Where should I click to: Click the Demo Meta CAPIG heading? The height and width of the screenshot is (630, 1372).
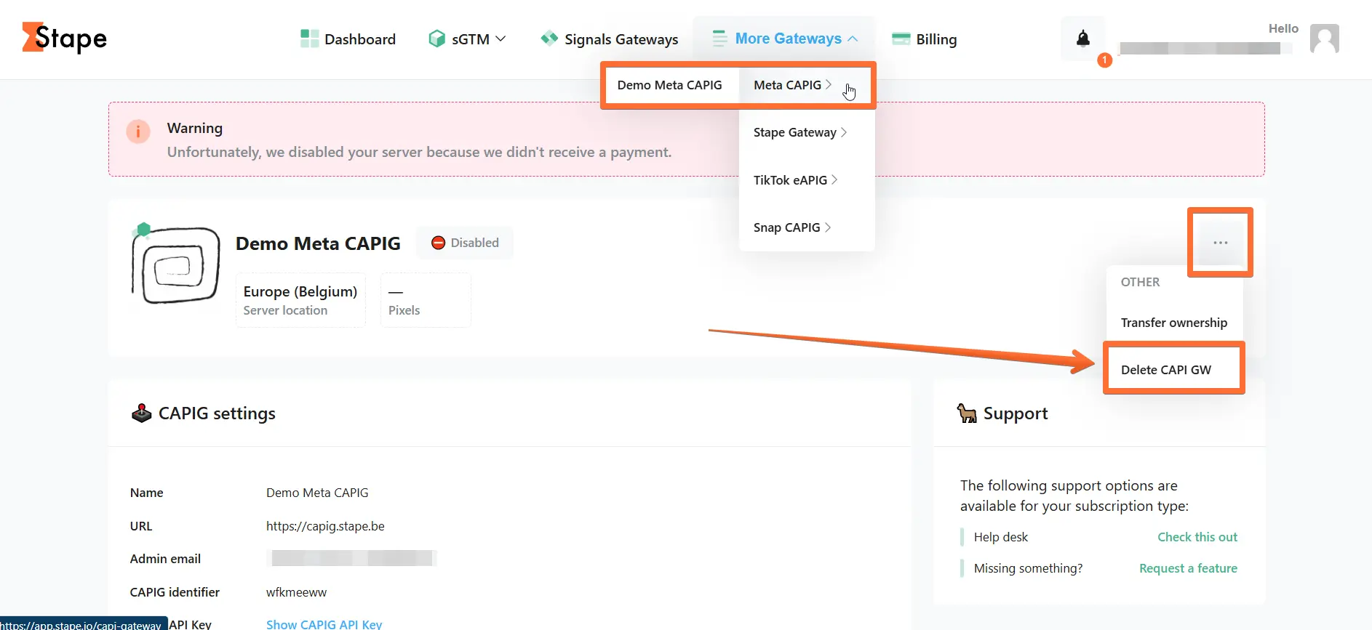pyautogui.click(x=318, y=243)
